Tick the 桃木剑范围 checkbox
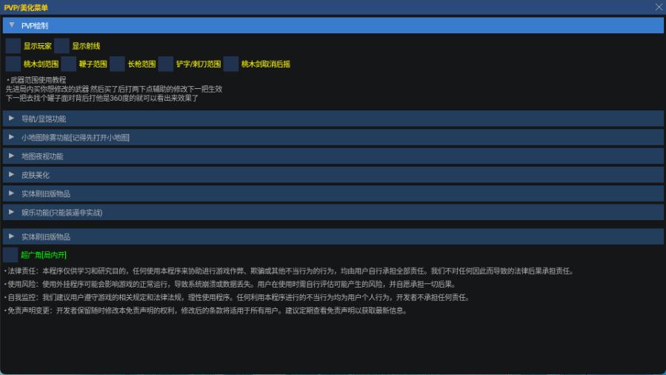 (x=13, y=64)
